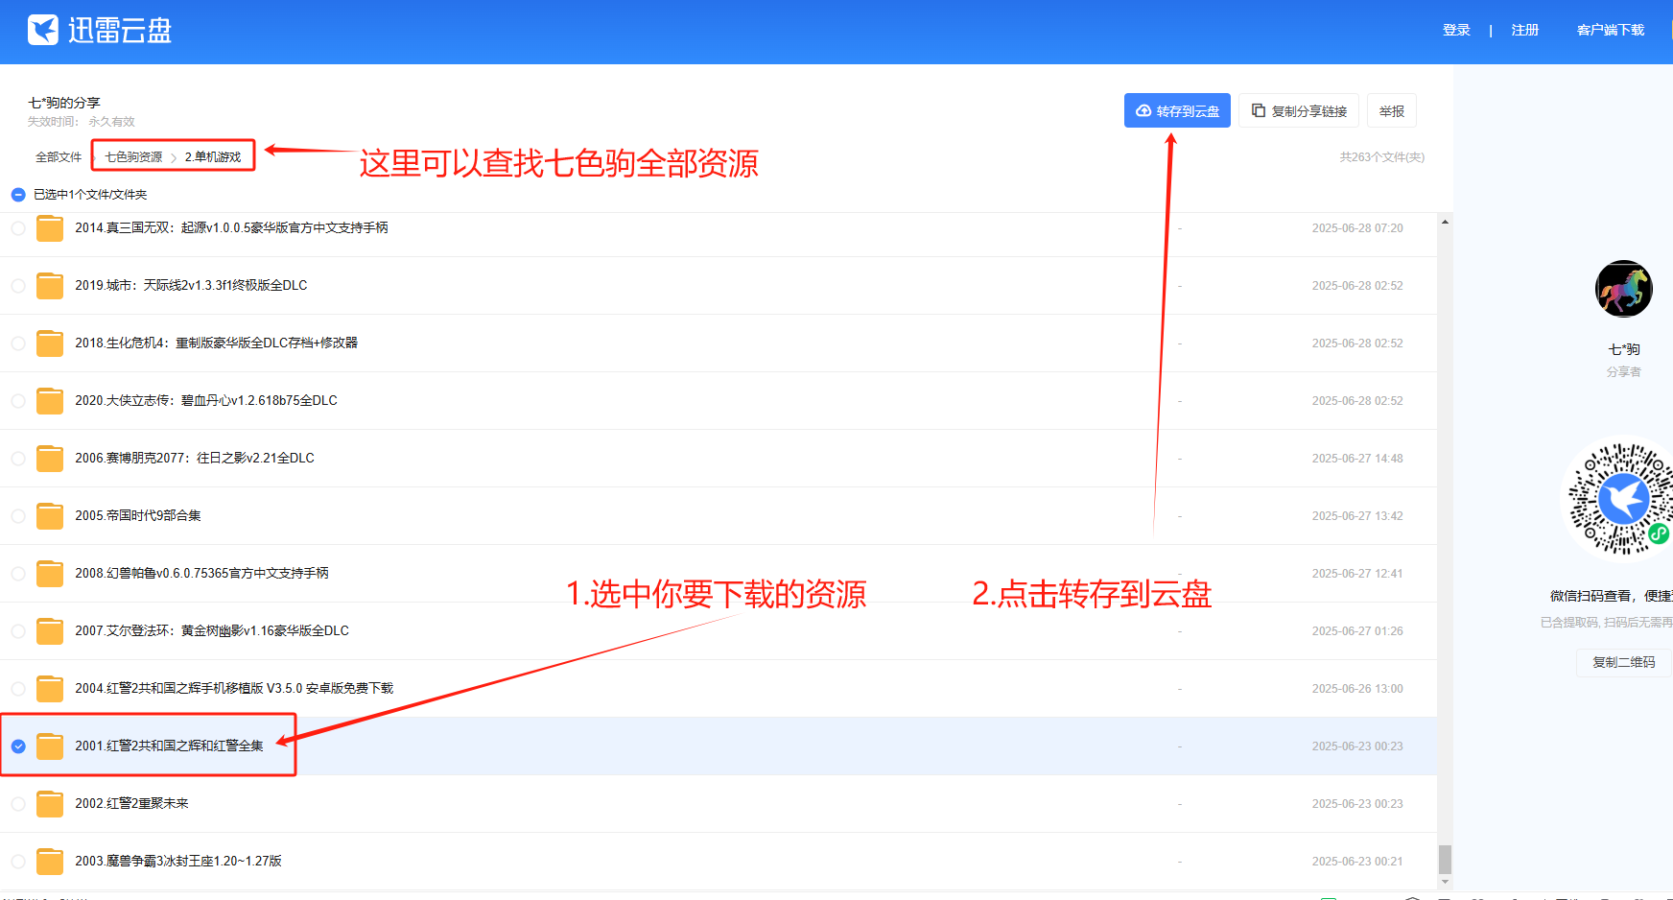
Task: Open 2019.城市：天际线2v1.3.3f1终极版全DLC folder name
Action: [x=191, y=286]
